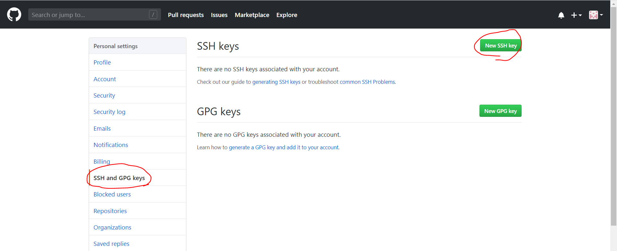Open Issues in top navigation
The image size is (617, 251).
(219, 15)
